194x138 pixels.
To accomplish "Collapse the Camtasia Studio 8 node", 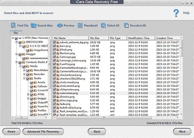I will (17, 62).
